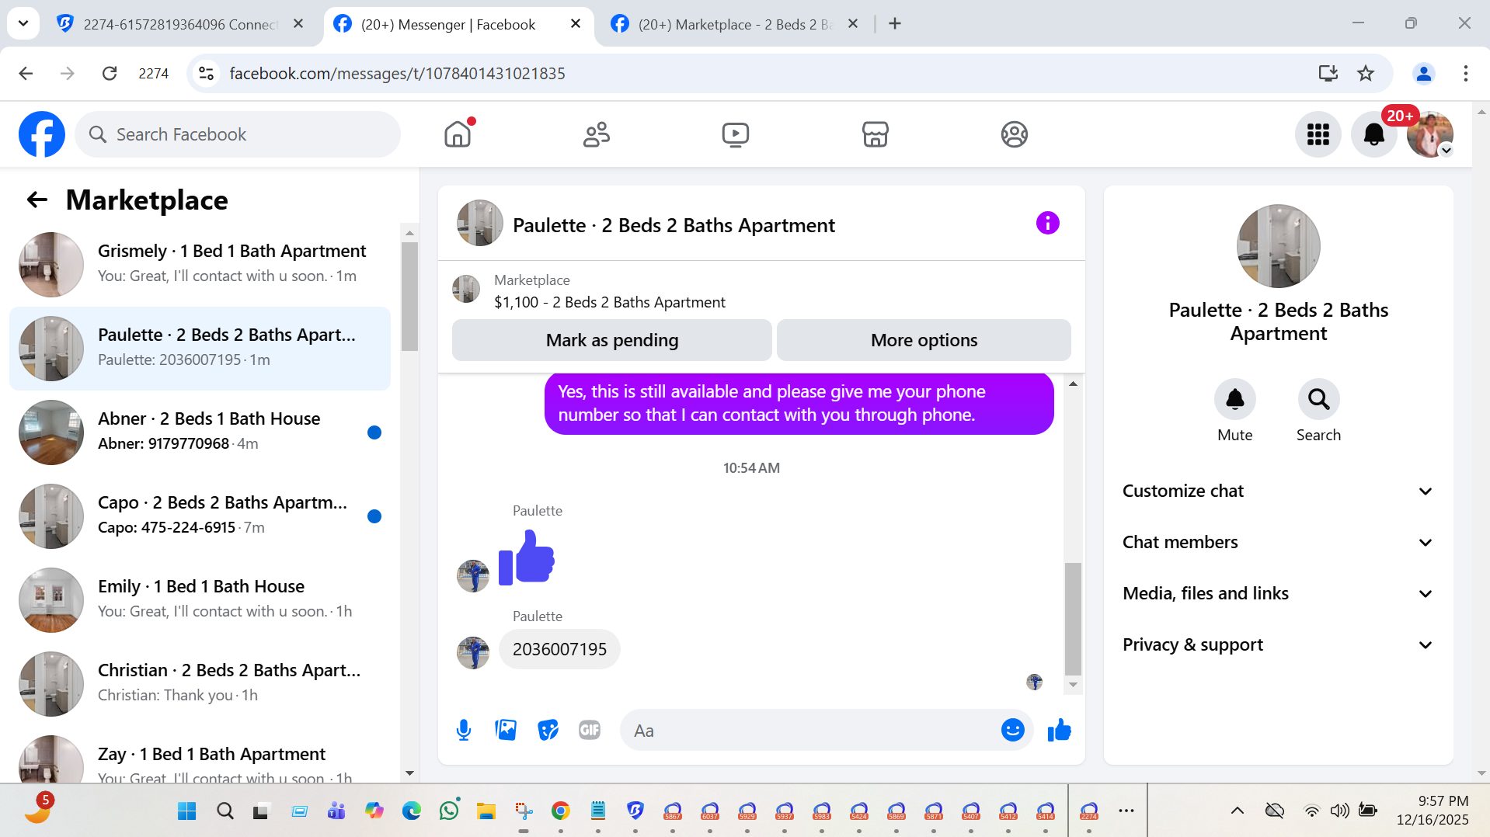View site information icon in address bar
This screenshot has width=1490, height=837.
(206, 73)
